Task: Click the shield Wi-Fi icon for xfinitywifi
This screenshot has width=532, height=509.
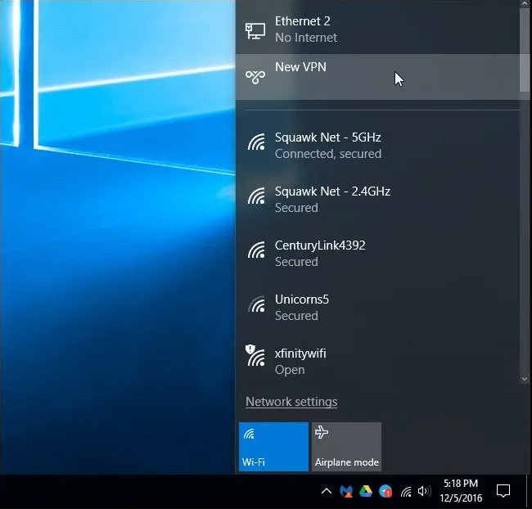Action: pyautogui.click(x=255, y=356)
